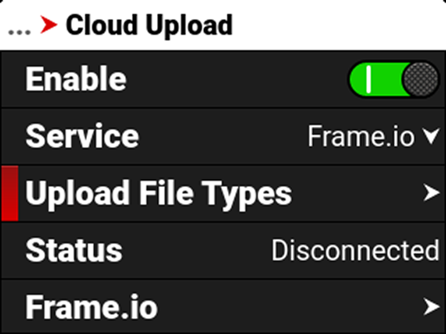The image size is (446, 334).
Task: Open the Frame.io settings row
Action: point(223,307)
